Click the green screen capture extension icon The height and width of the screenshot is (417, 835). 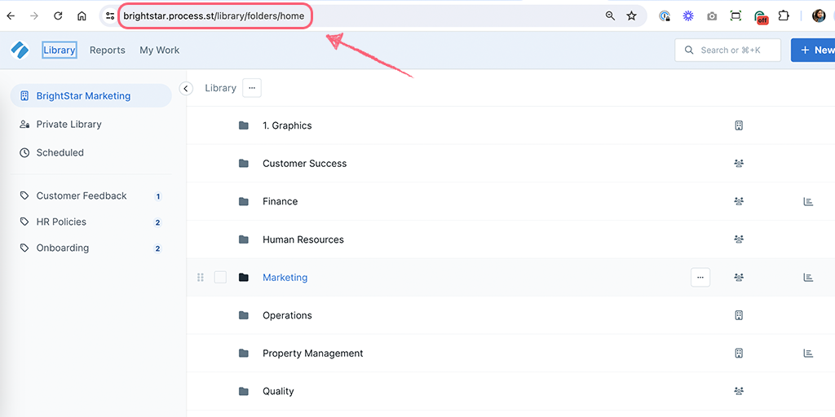coord(736,16)
